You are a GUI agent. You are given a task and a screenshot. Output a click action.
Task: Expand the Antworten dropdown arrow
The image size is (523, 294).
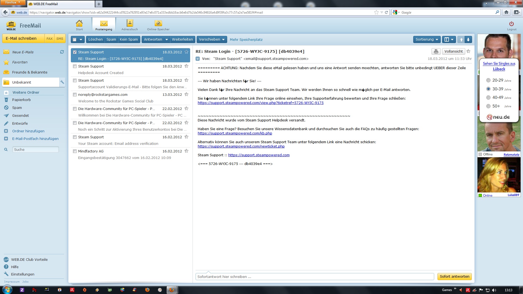[166, 39]
